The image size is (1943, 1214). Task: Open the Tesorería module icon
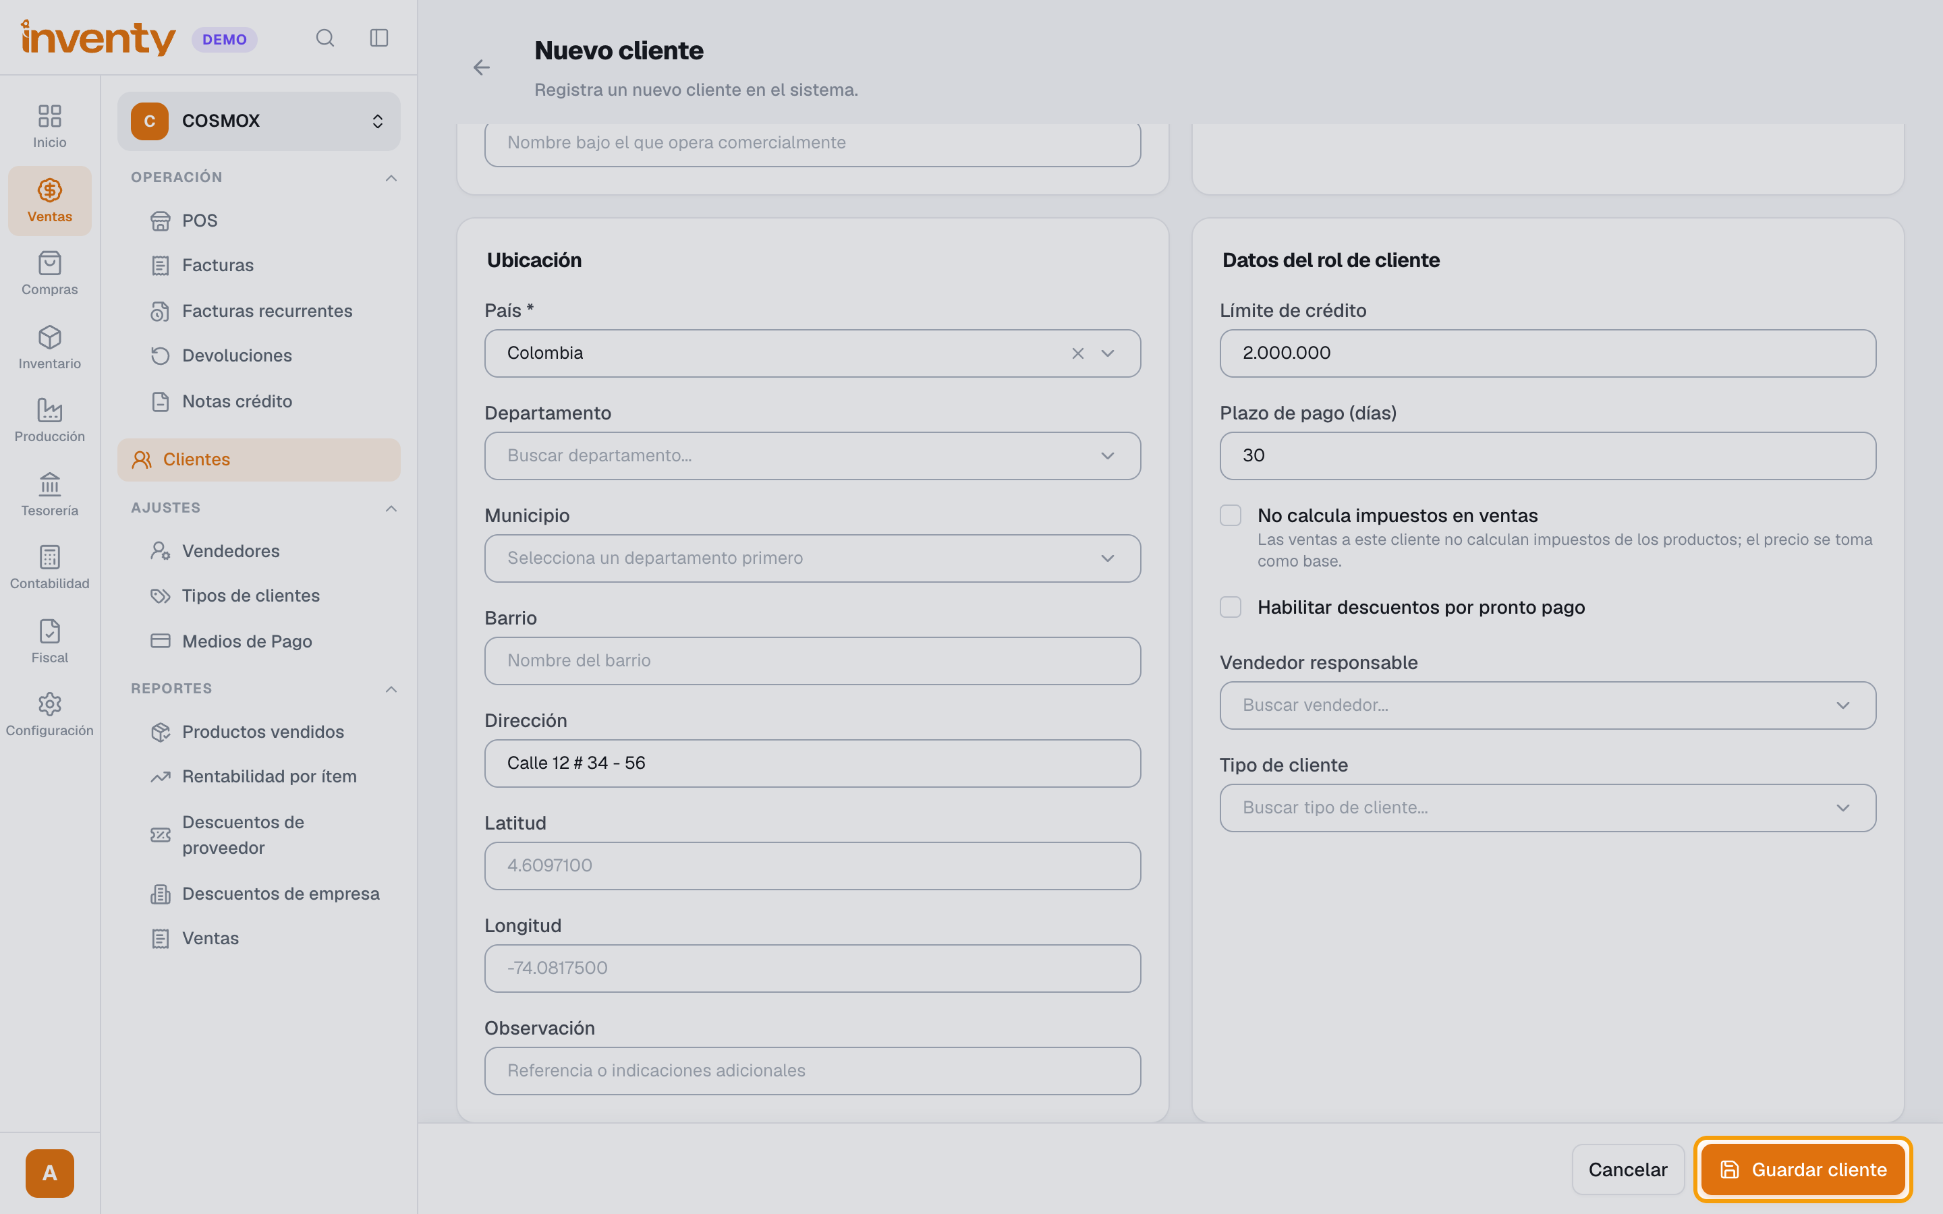click(x=50, y=494)
